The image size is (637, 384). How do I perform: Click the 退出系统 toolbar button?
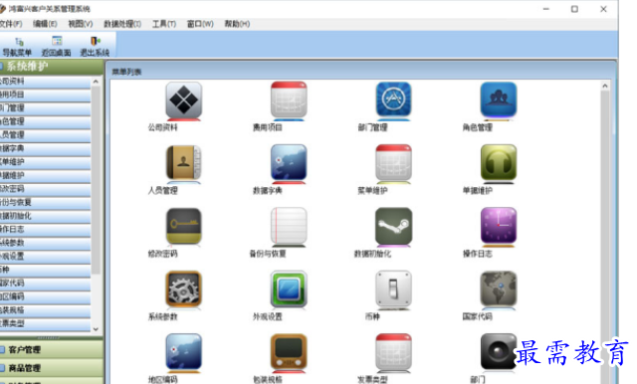95,47
